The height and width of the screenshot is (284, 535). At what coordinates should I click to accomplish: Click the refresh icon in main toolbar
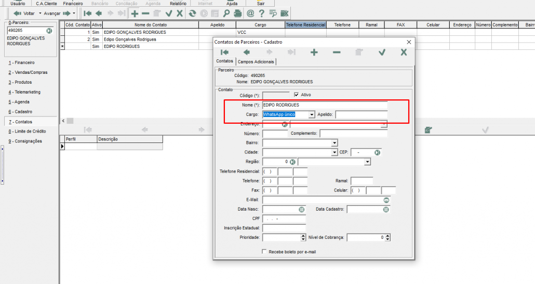[193, 13]
